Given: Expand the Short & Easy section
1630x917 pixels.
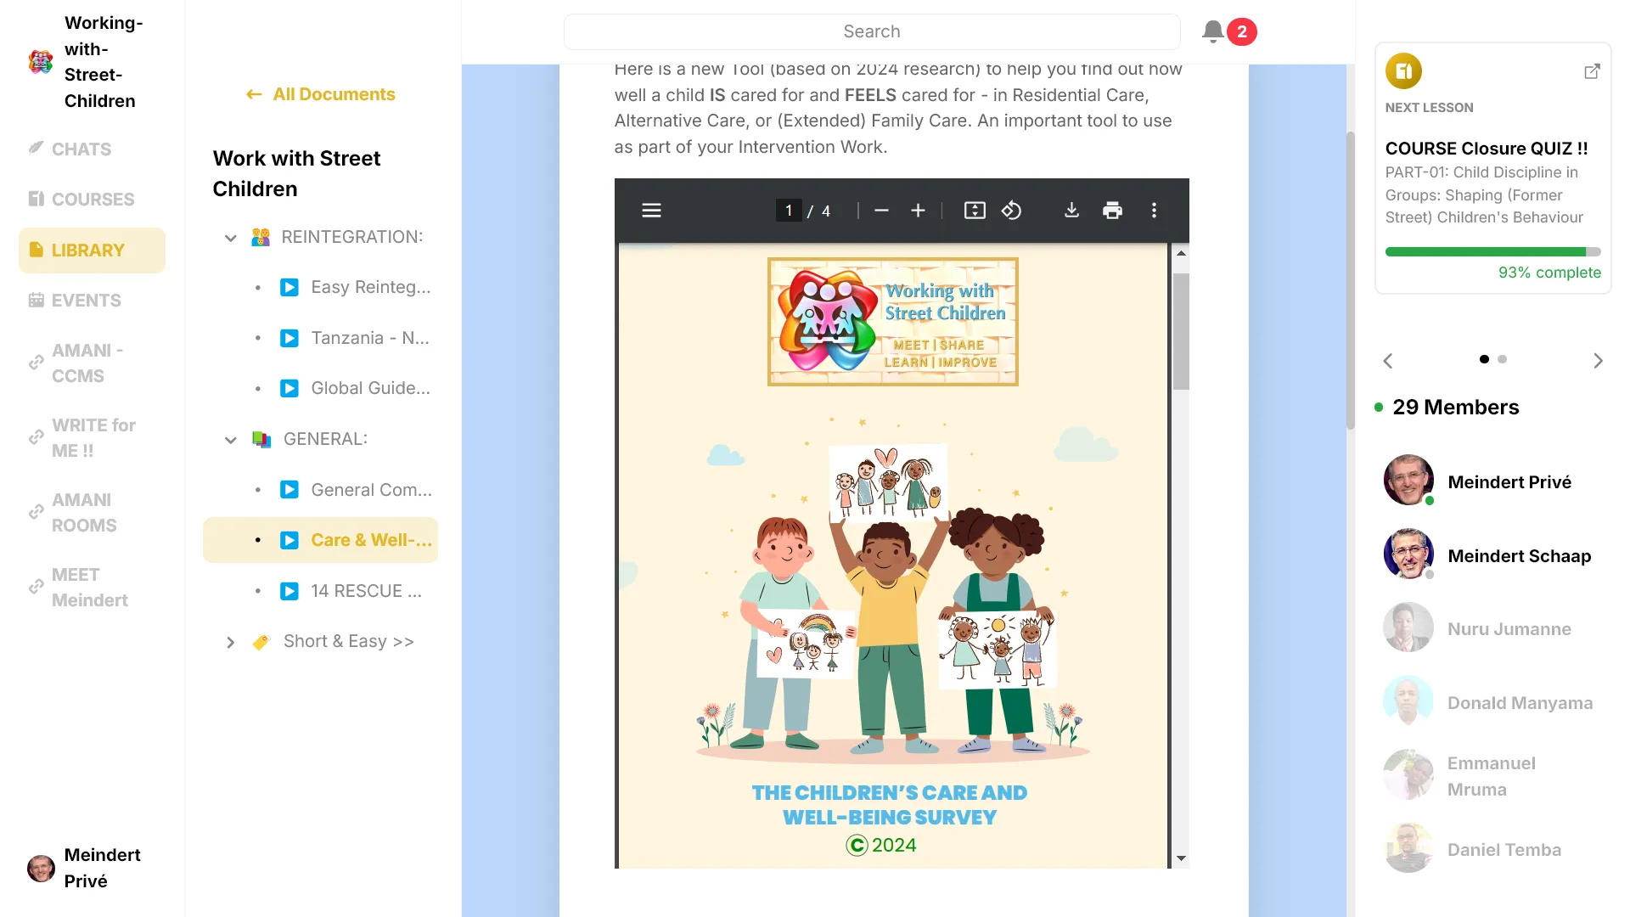Looking at the screenshot, I should [230, 643].
